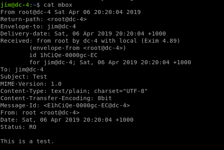Click the Delivery-date header line

point(83,34)
